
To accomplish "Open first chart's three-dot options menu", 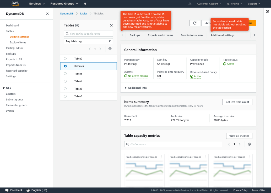I will pyautogui.click(x=161, y=157).
